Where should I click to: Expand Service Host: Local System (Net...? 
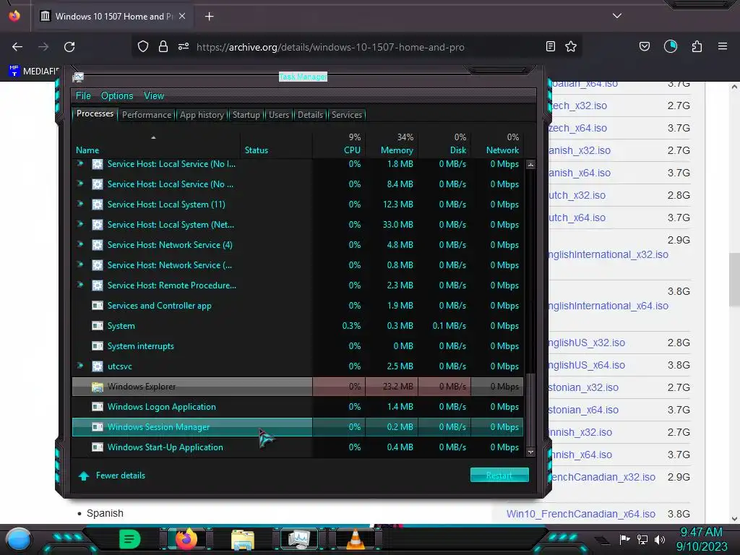point(80,224)
